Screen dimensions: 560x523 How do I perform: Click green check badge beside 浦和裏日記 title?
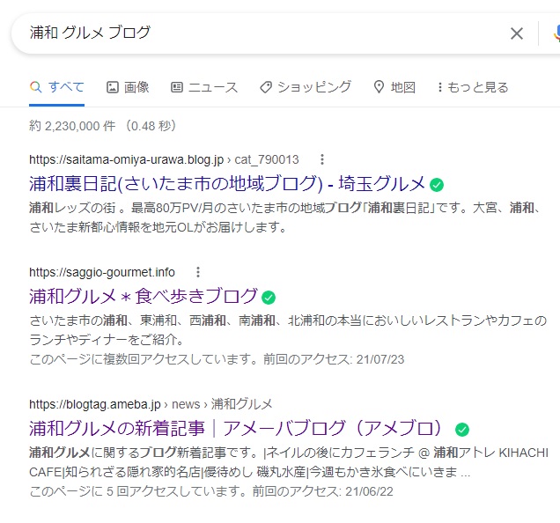pyautogui.click(x=437, y=185)
